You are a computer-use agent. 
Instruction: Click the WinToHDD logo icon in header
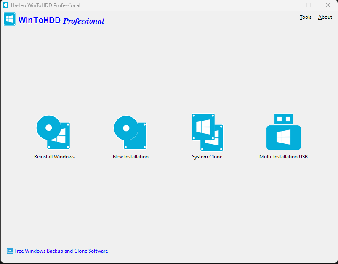10,19
